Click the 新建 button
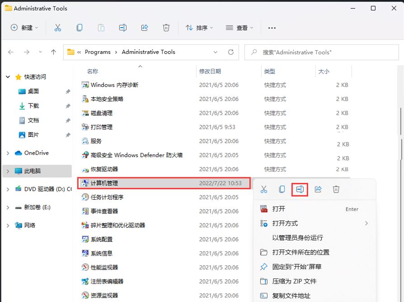This screenshot has width=404, height=302. [x=24, y=28]
